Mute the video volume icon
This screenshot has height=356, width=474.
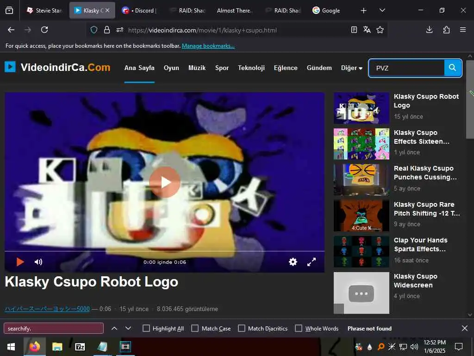coord(38,262)
